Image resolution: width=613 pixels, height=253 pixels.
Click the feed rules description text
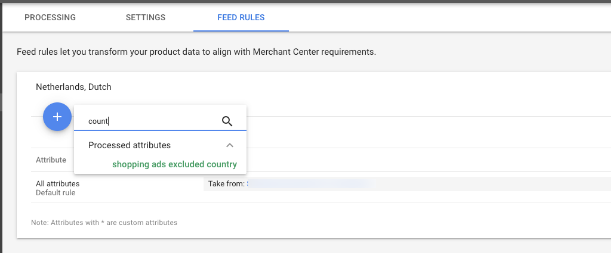[196, 52]
